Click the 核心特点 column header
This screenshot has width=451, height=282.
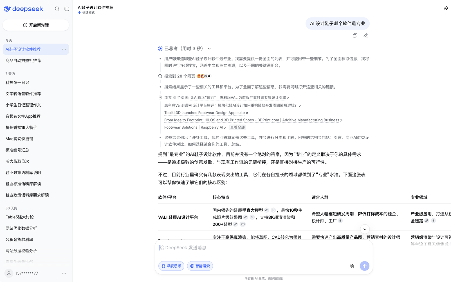221,197
